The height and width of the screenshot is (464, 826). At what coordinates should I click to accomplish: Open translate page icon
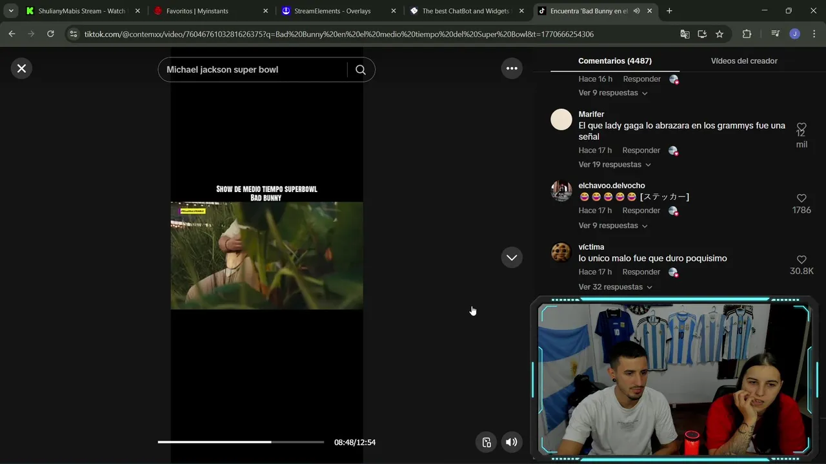[x=685, y=34]
